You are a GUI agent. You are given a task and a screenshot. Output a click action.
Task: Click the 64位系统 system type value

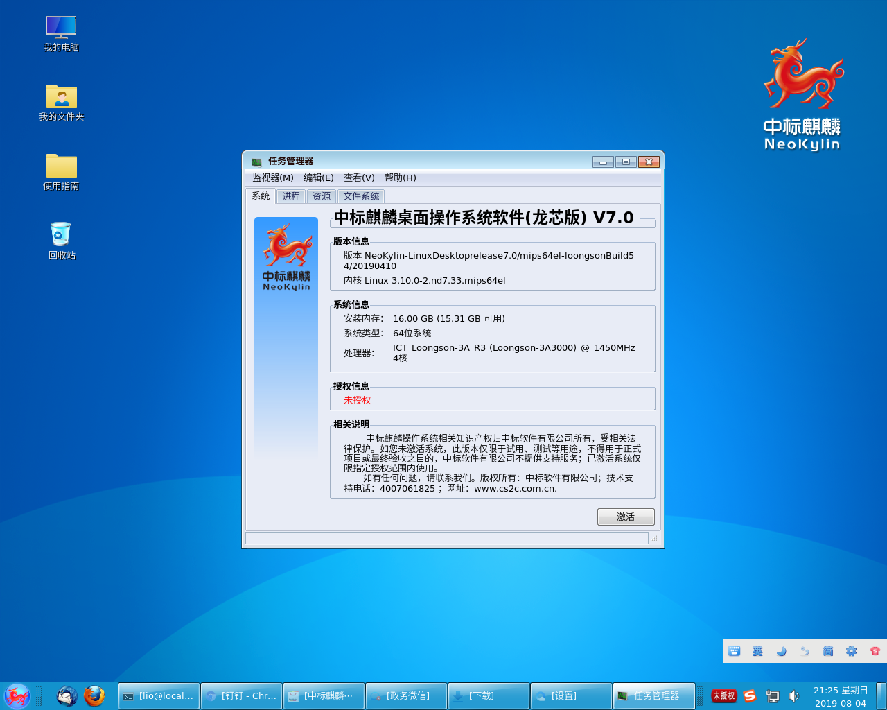tap(412, 334)
